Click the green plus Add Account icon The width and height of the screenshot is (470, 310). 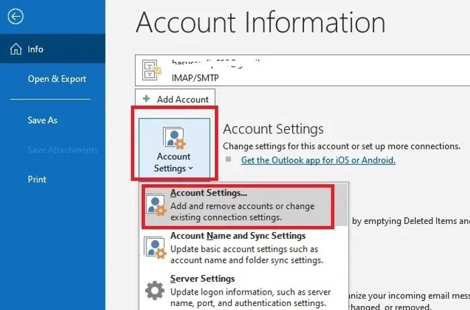(x=146, y=98)
